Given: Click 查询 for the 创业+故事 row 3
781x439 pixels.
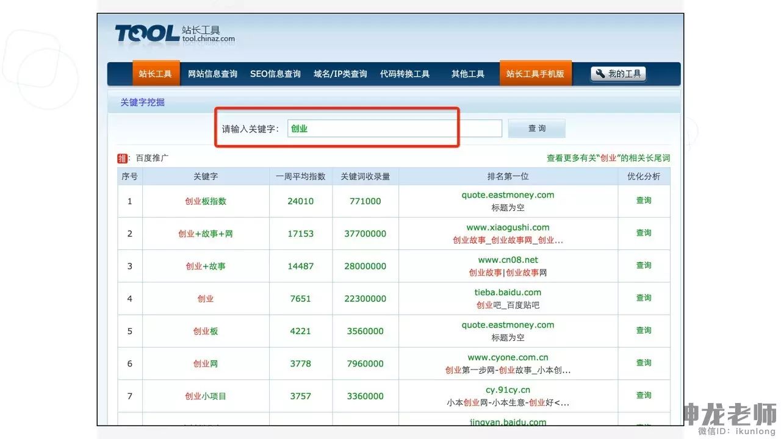Looking at the screenshot, I should tap(644, 265).
